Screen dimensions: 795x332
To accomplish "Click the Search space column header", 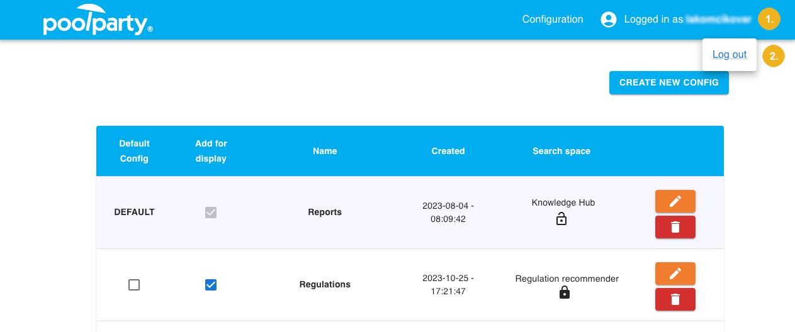I will (561, 151).
